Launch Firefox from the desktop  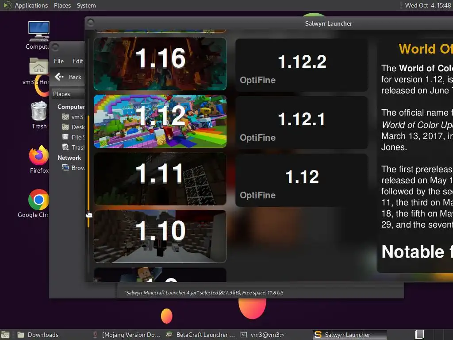point(39,159)
